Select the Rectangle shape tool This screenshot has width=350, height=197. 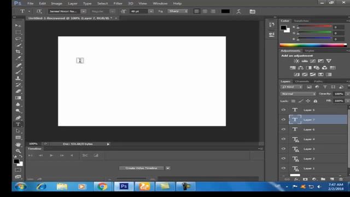18,137
